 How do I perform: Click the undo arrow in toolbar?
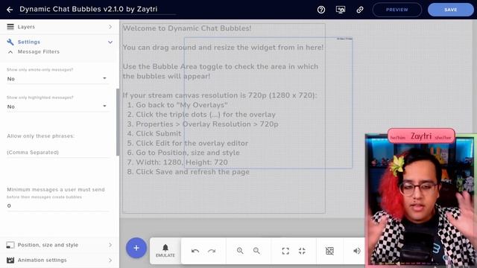click(x=195, y=251)
